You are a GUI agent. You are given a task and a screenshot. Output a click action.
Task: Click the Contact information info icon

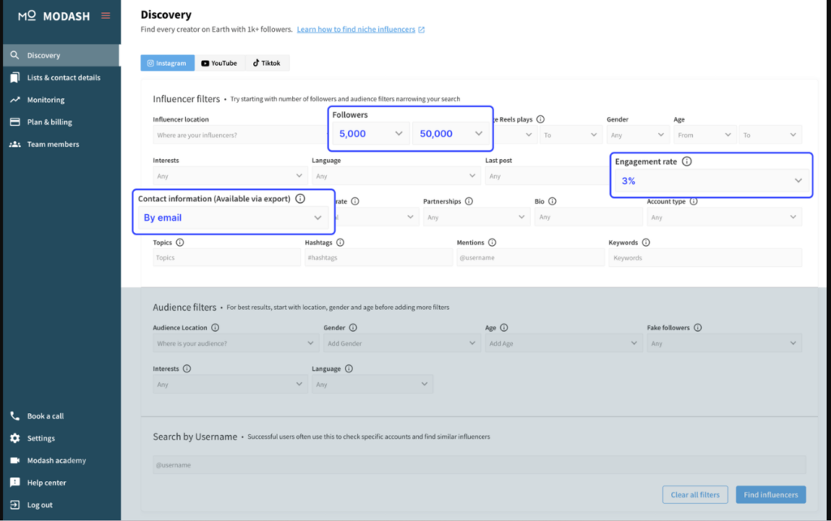click(x=300, y=198)
